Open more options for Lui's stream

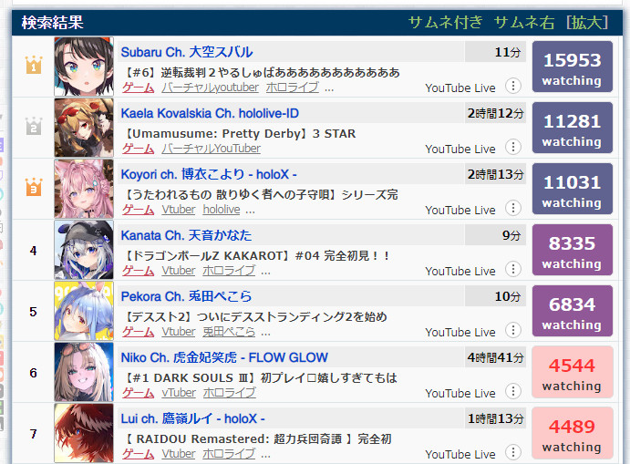[x=513, y=452]
